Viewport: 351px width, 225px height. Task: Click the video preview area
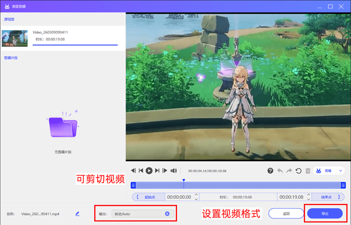pyautogui.click(x=238, y=87)
